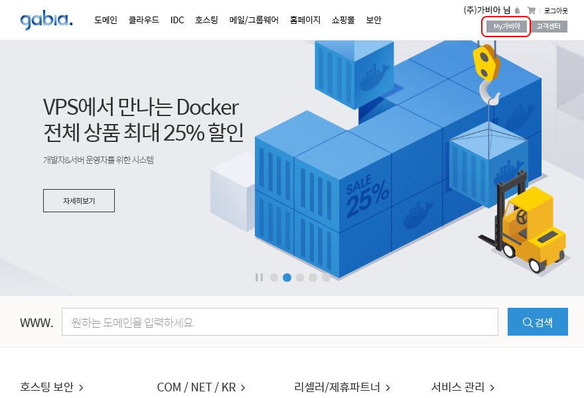This screenshot has height=398, width=584.
Task: Open the notification bell icon
Action: [517, 11]
